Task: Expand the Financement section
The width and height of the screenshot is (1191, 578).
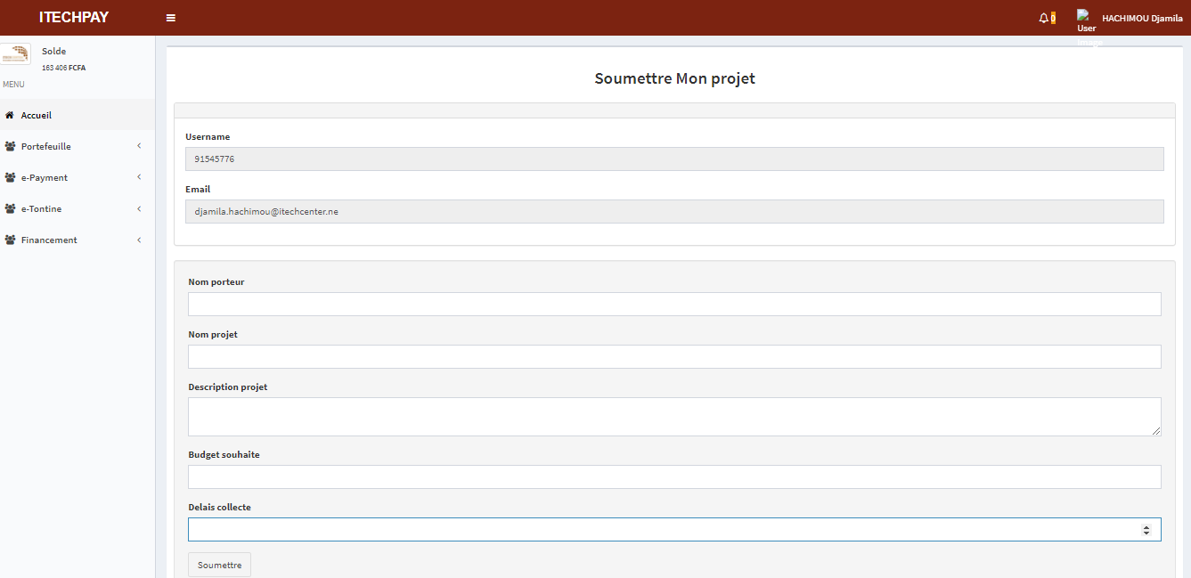Action: pyautogui.click(x=138, y=240)
